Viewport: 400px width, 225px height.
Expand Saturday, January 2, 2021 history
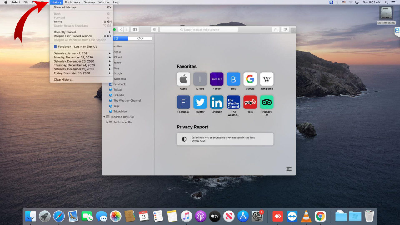82,53
